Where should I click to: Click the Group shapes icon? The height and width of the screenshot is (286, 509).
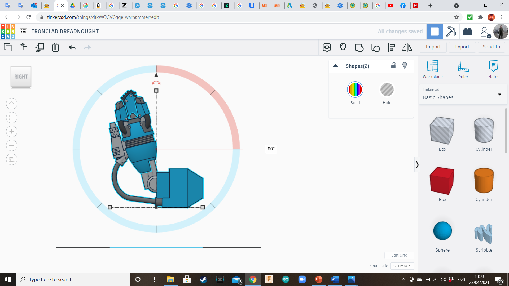pyautogui.click(x=359, y=48)
